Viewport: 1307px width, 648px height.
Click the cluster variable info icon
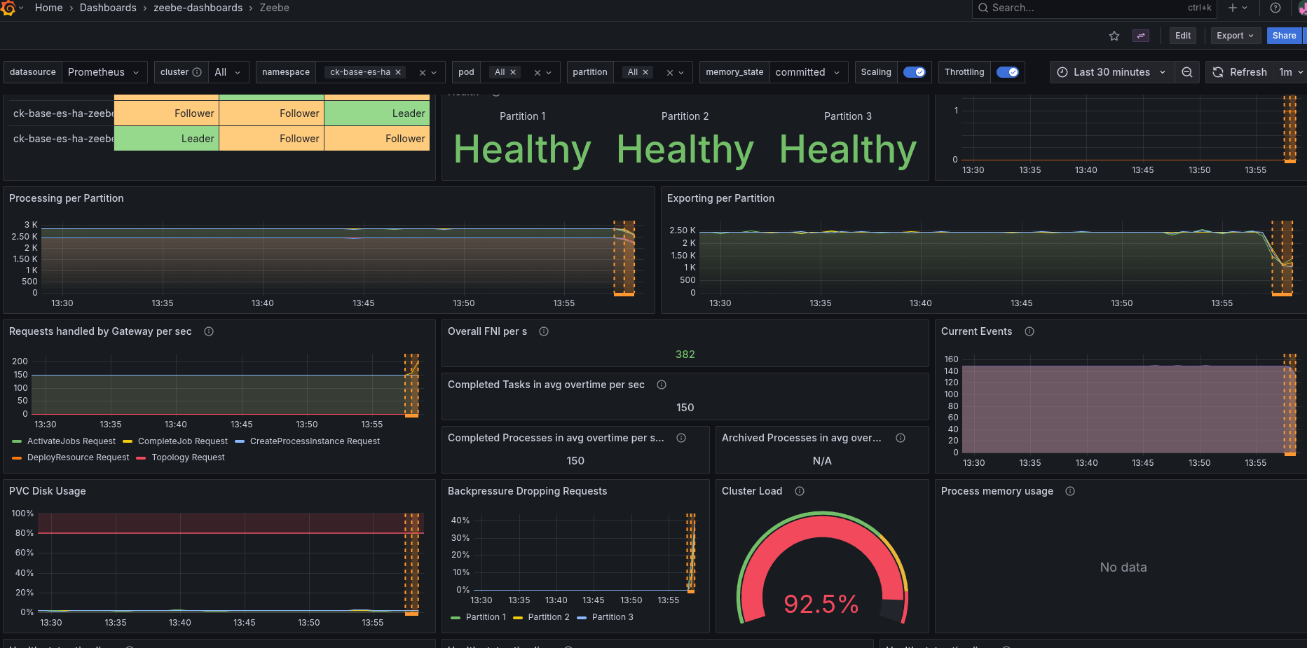197,72
